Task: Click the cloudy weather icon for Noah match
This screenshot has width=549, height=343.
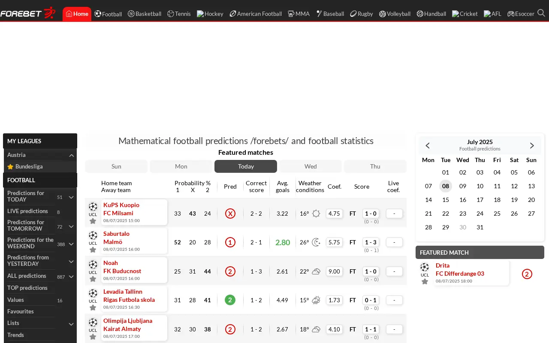Action: tap(316, 271)
